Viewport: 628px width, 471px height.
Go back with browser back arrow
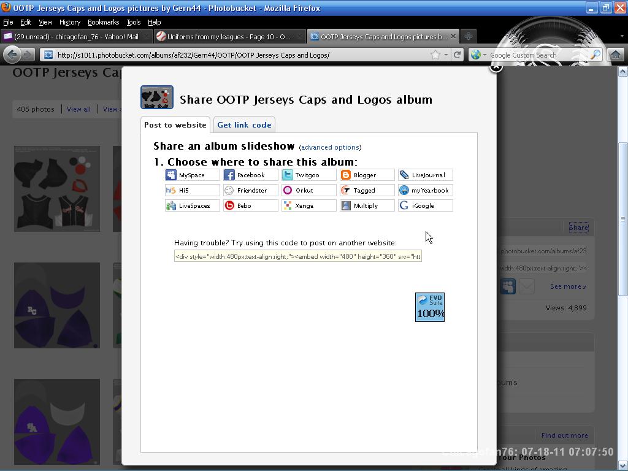point(12,55)
